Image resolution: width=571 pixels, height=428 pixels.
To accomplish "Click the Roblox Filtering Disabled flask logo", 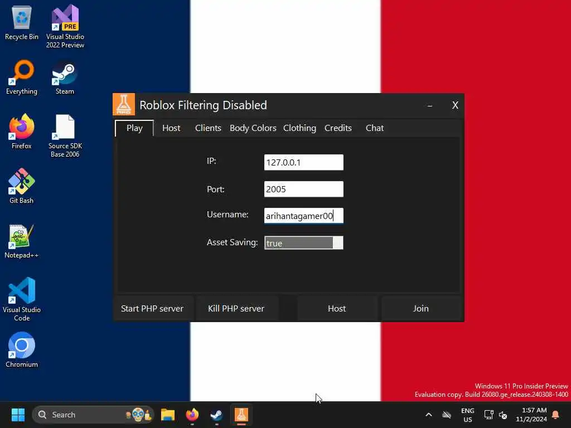I will 124,104.
